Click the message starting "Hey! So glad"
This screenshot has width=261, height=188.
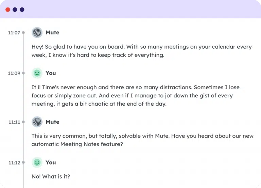[x=142, y=51]
